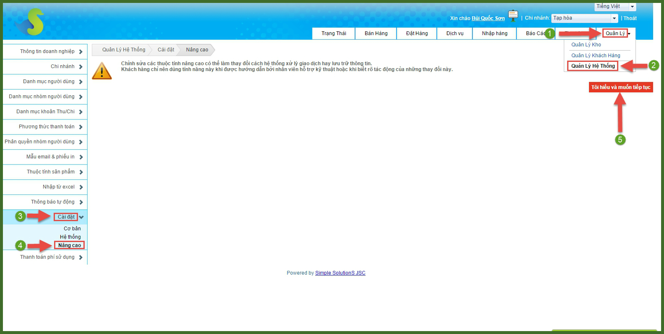Select Quản Lý Hệ Thống from the dropdown menu
Screen dimensions: 664x334
click(593, 66)
